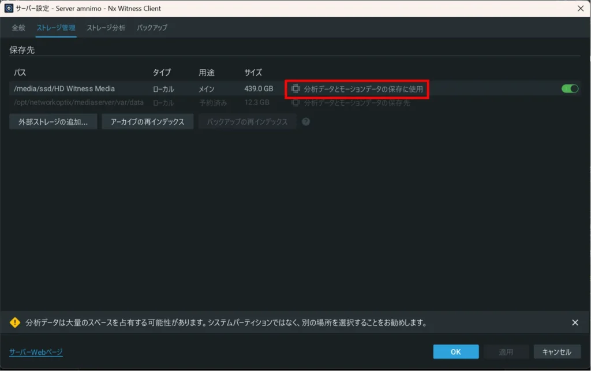Image resolution: width=591 pixels, height=371 pixels.
Task: Select the /media/ssd/HD Witness Media path row
Action: click(65, 89)
